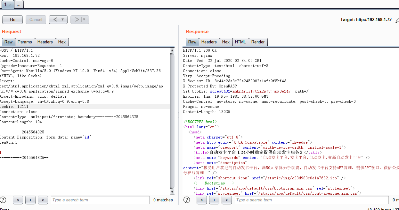Open request search options plus button

click(x=30, y=200)
